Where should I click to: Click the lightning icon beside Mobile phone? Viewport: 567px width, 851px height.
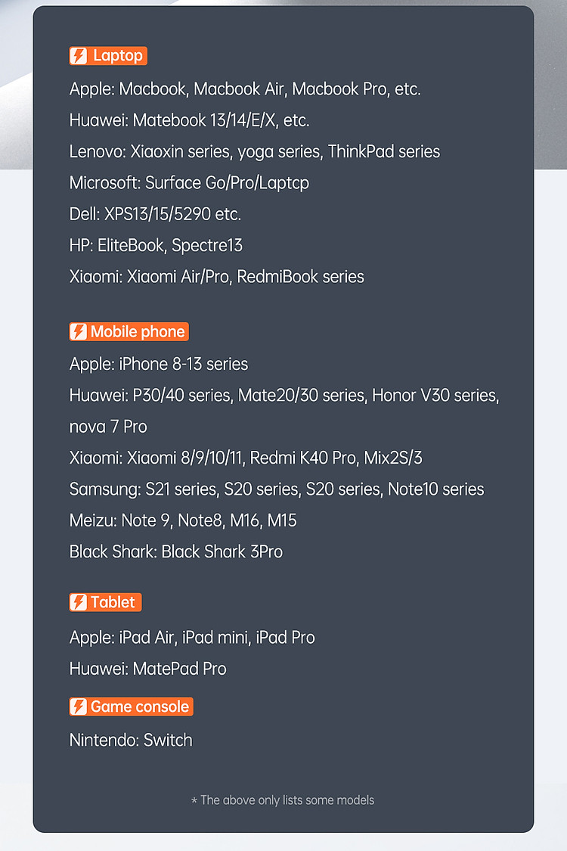(79, 331)
